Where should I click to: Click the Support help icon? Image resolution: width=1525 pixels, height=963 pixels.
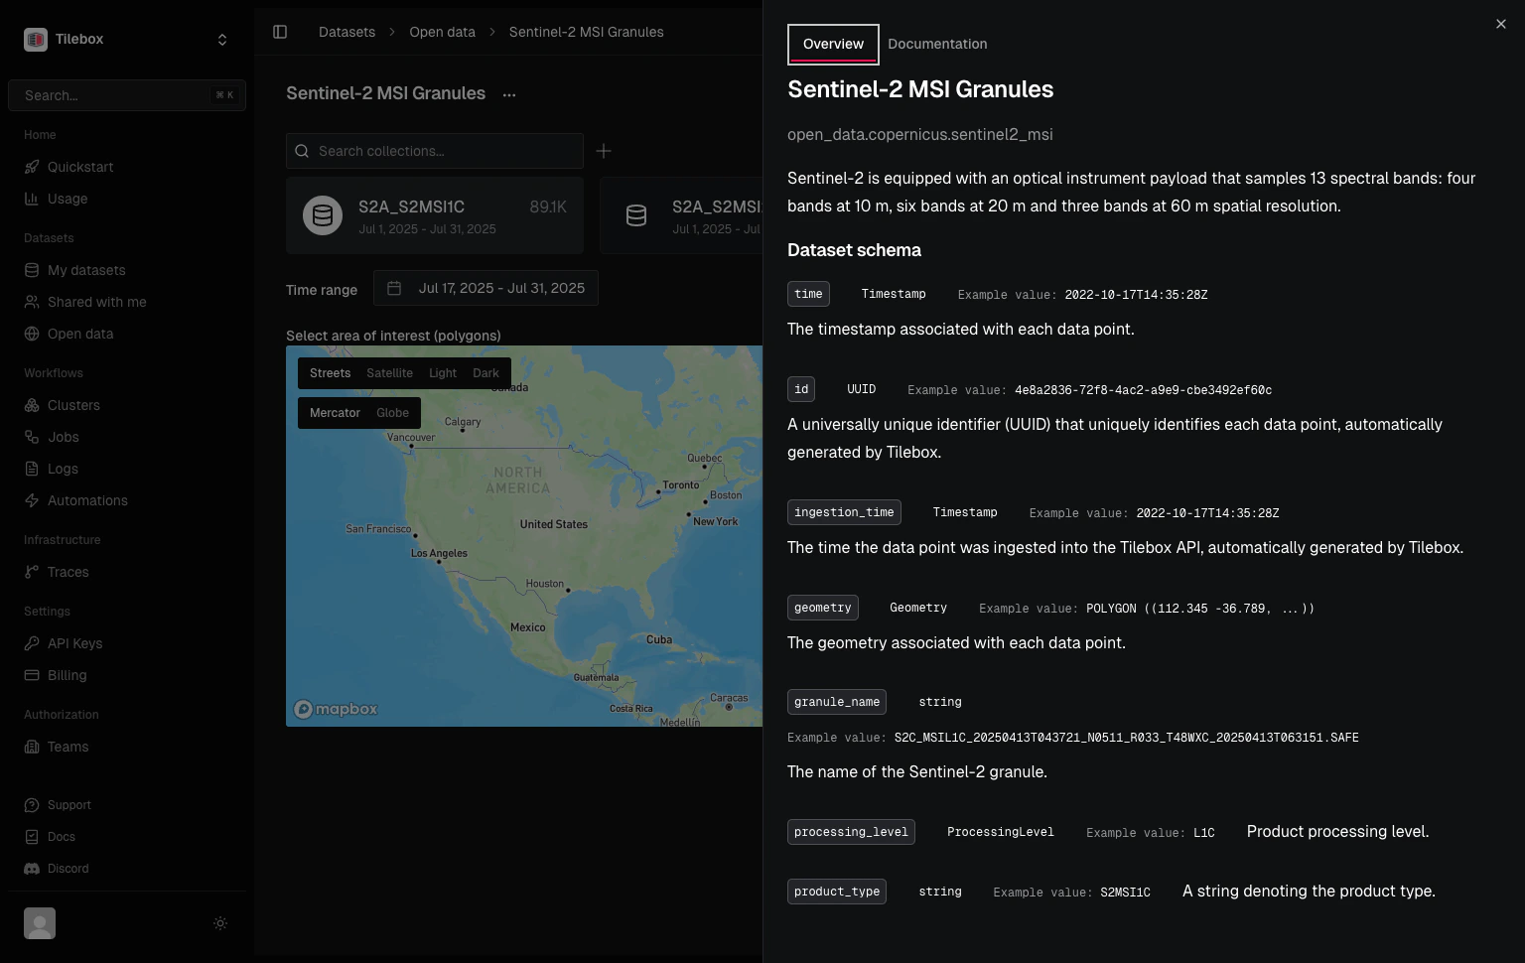32,805
